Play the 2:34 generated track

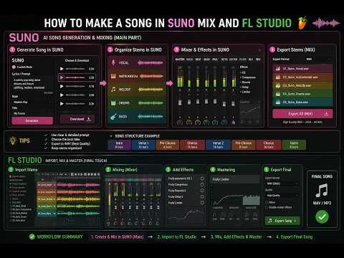pos(62,69)
